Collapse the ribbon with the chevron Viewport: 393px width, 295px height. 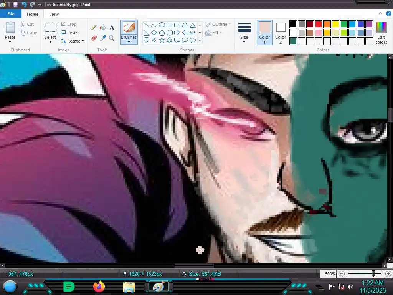tap(380, 13)
